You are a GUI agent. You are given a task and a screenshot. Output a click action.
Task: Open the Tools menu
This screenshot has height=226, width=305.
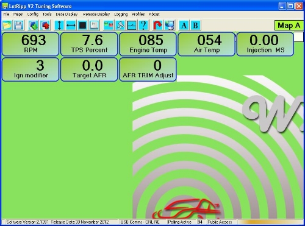(x=47, y=14)
